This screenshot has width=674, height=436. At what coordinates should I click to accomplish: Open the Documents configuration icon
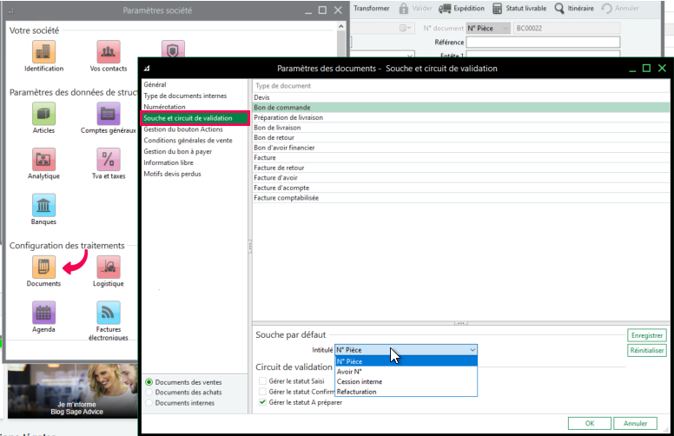tap(43, 267)
